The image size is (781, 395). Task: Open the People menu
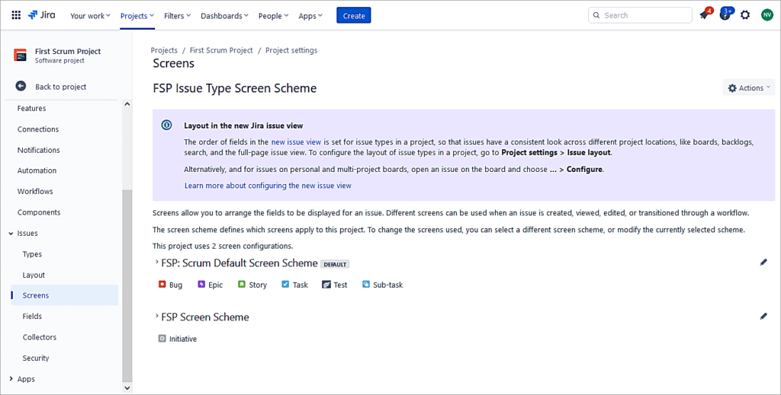tap(273, 16)
